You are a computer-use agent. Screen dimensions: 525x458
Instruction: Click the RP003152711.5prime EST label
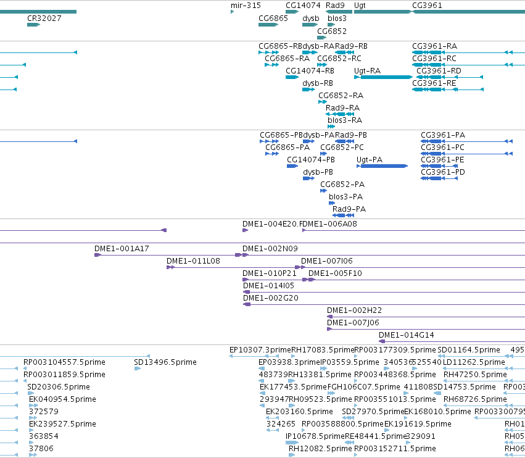(395, 449)
